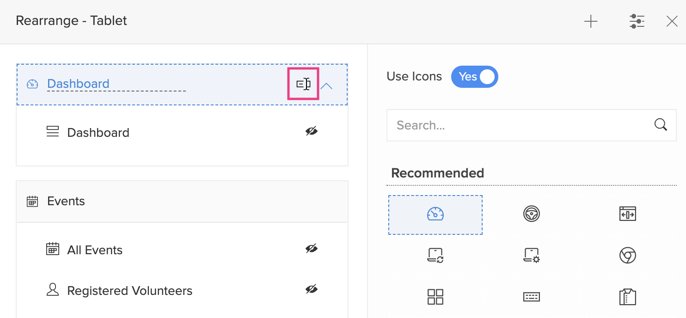Open the sliders settings icon

tap(637, 21)
